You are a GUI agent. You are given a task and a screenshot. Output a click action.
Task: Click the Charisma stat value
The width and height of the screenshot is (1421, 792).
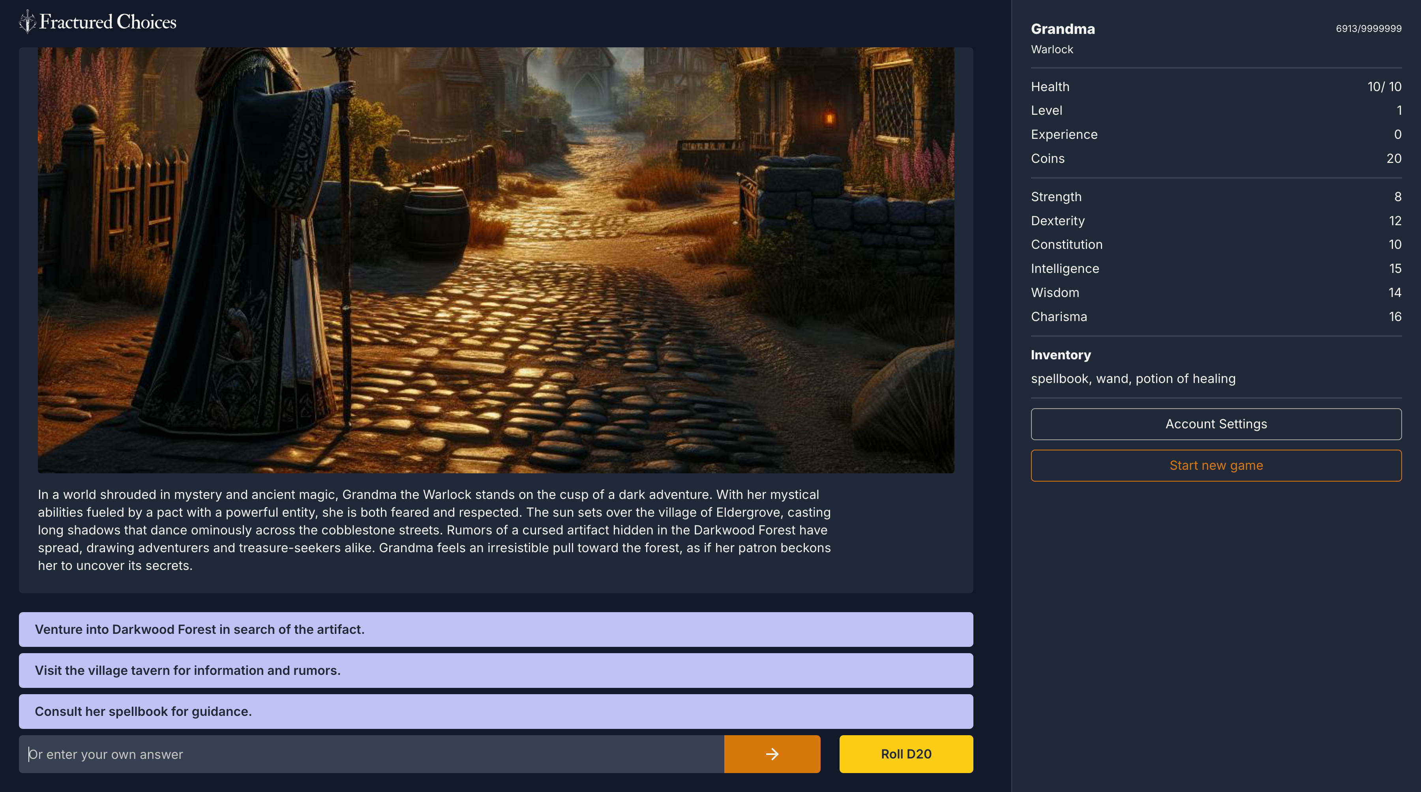pos(1395,316)
